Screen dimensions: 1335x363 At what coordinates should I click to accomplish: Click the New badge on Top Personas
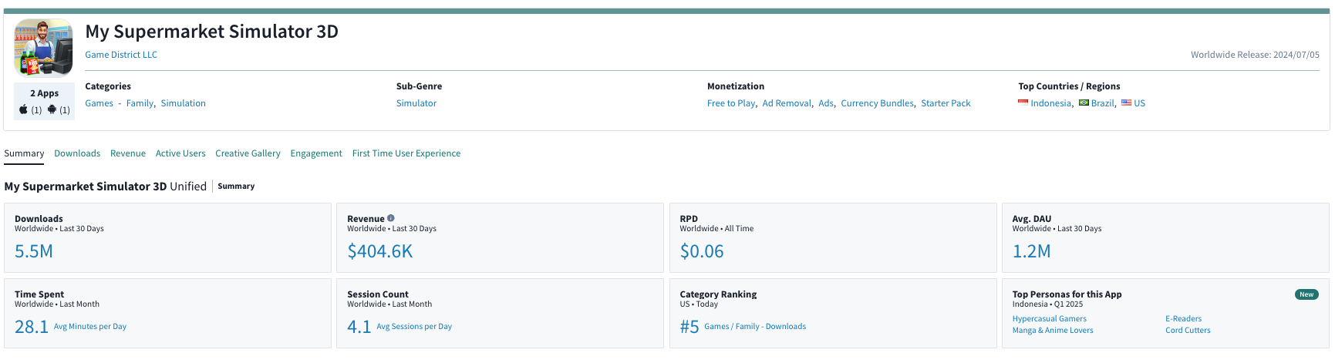tap(1306, 294)
